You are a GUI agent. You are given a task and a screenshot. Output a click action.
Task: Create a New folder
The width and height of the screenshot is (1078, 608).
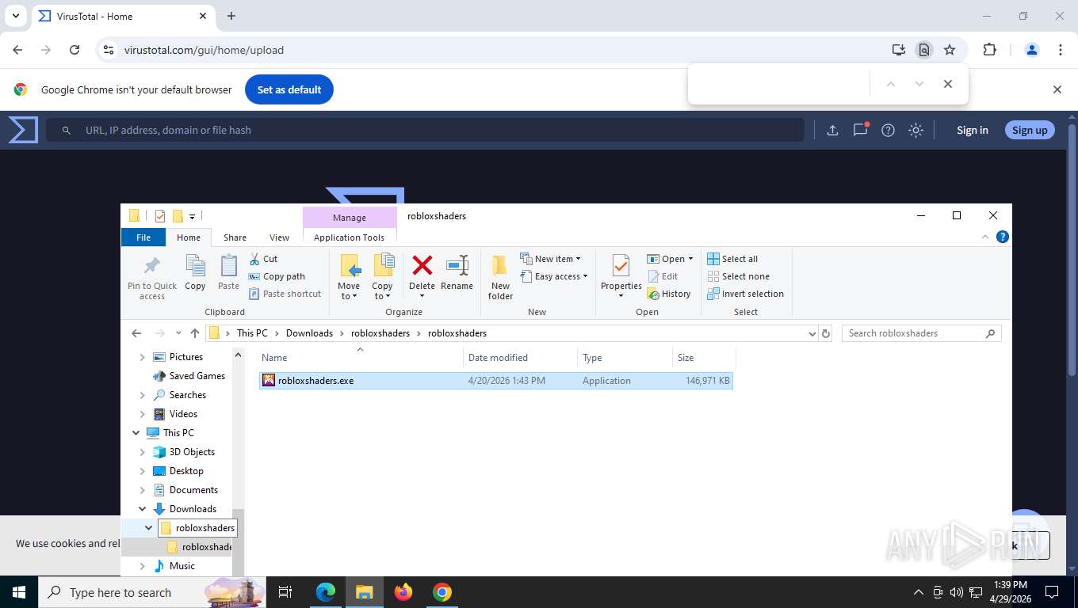pos(500,277)
